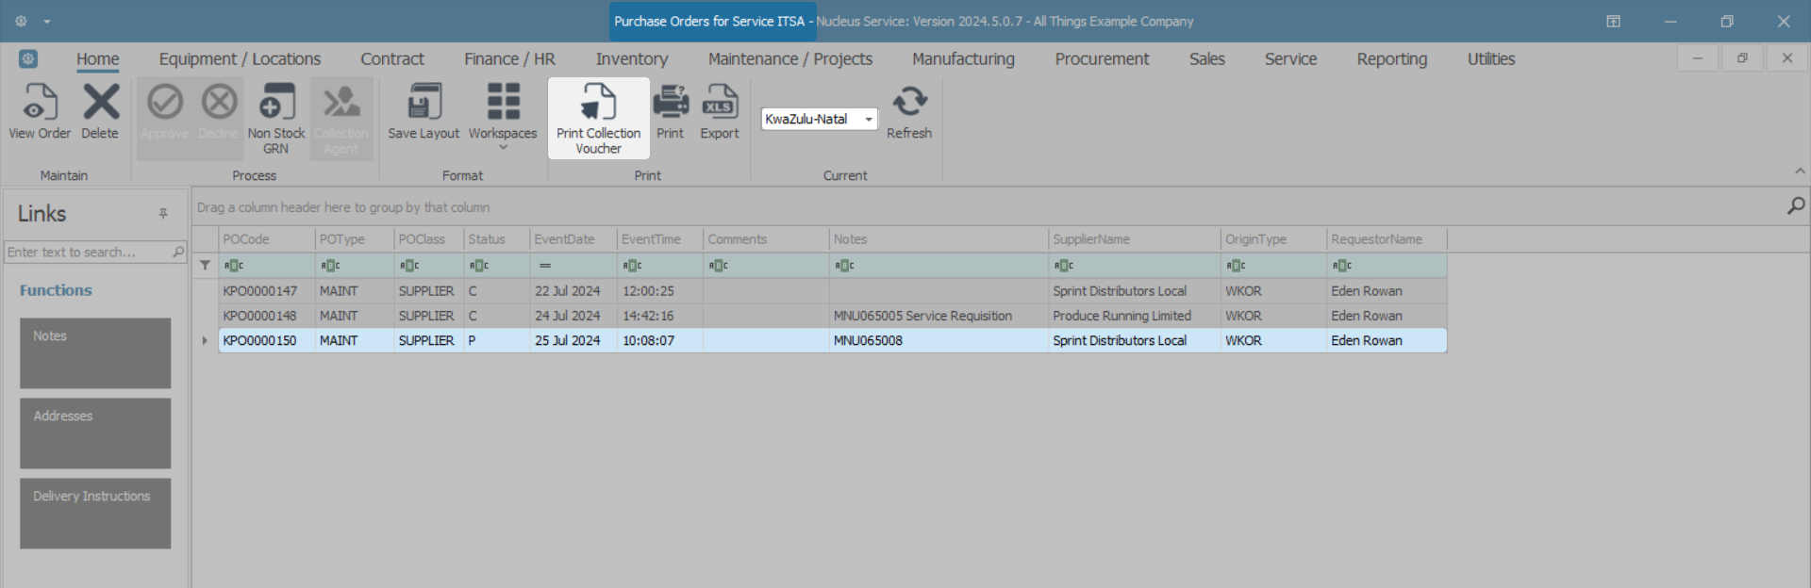Open the Workspaces menu
The image size is (1811, 588).
[503, 118]
